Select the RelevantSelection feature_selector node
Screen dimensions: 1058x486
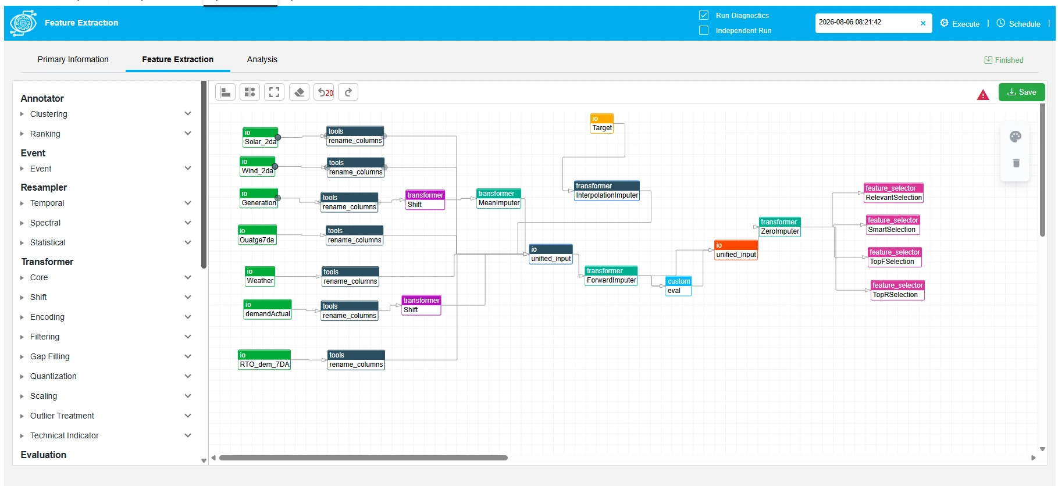[x=893, y=193]
